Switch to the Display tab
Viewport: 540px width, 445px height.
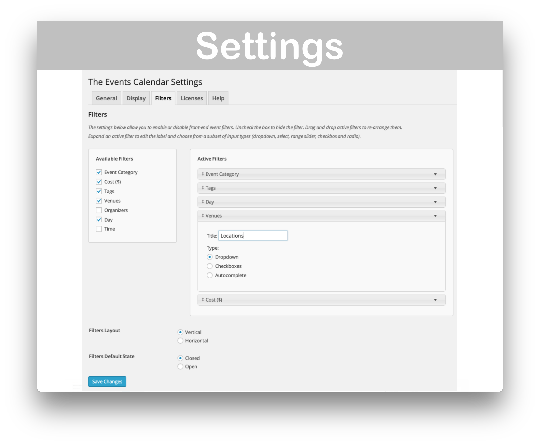[136, 98]
